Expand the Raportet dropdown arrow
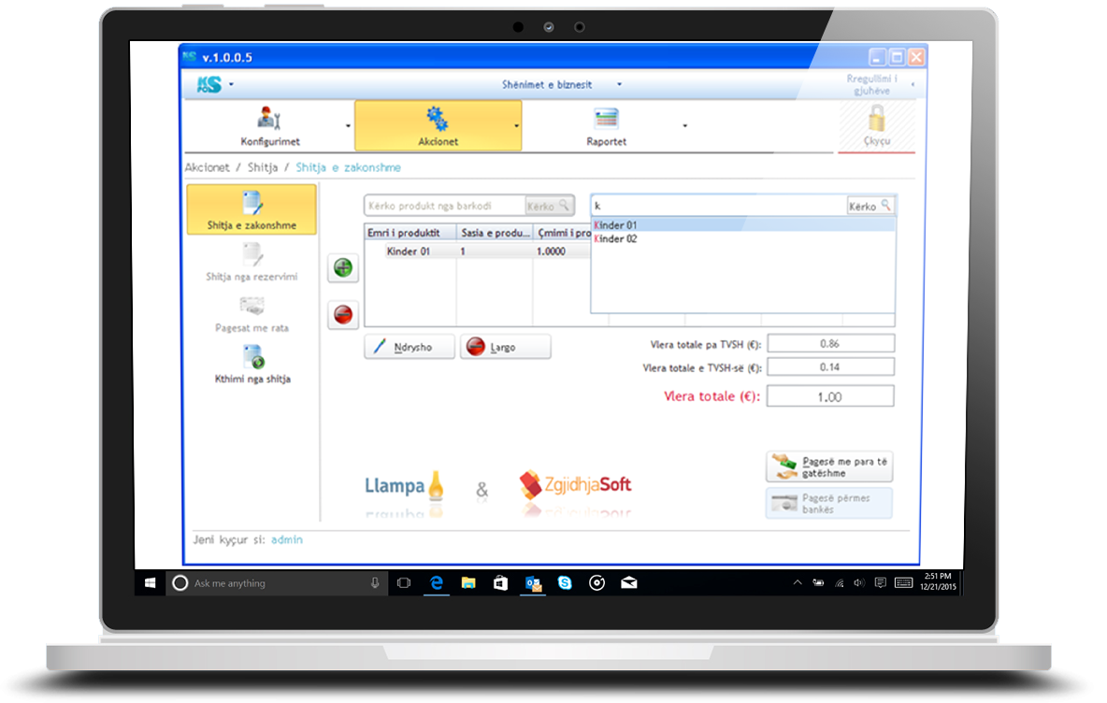1107x703 pixels. click(x=684, y=125)
